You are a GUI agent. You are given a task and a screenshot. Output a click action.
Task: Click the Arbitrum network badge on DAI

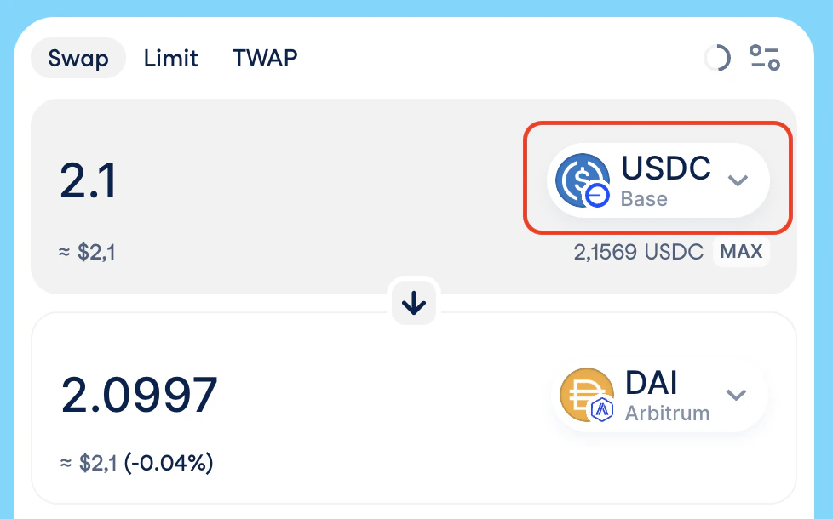click(602, 410)
